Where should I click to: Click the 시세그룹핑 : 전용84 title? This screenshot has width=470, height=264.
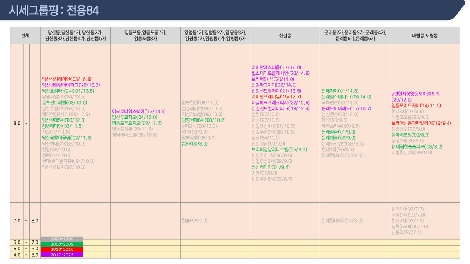[54, 11]
